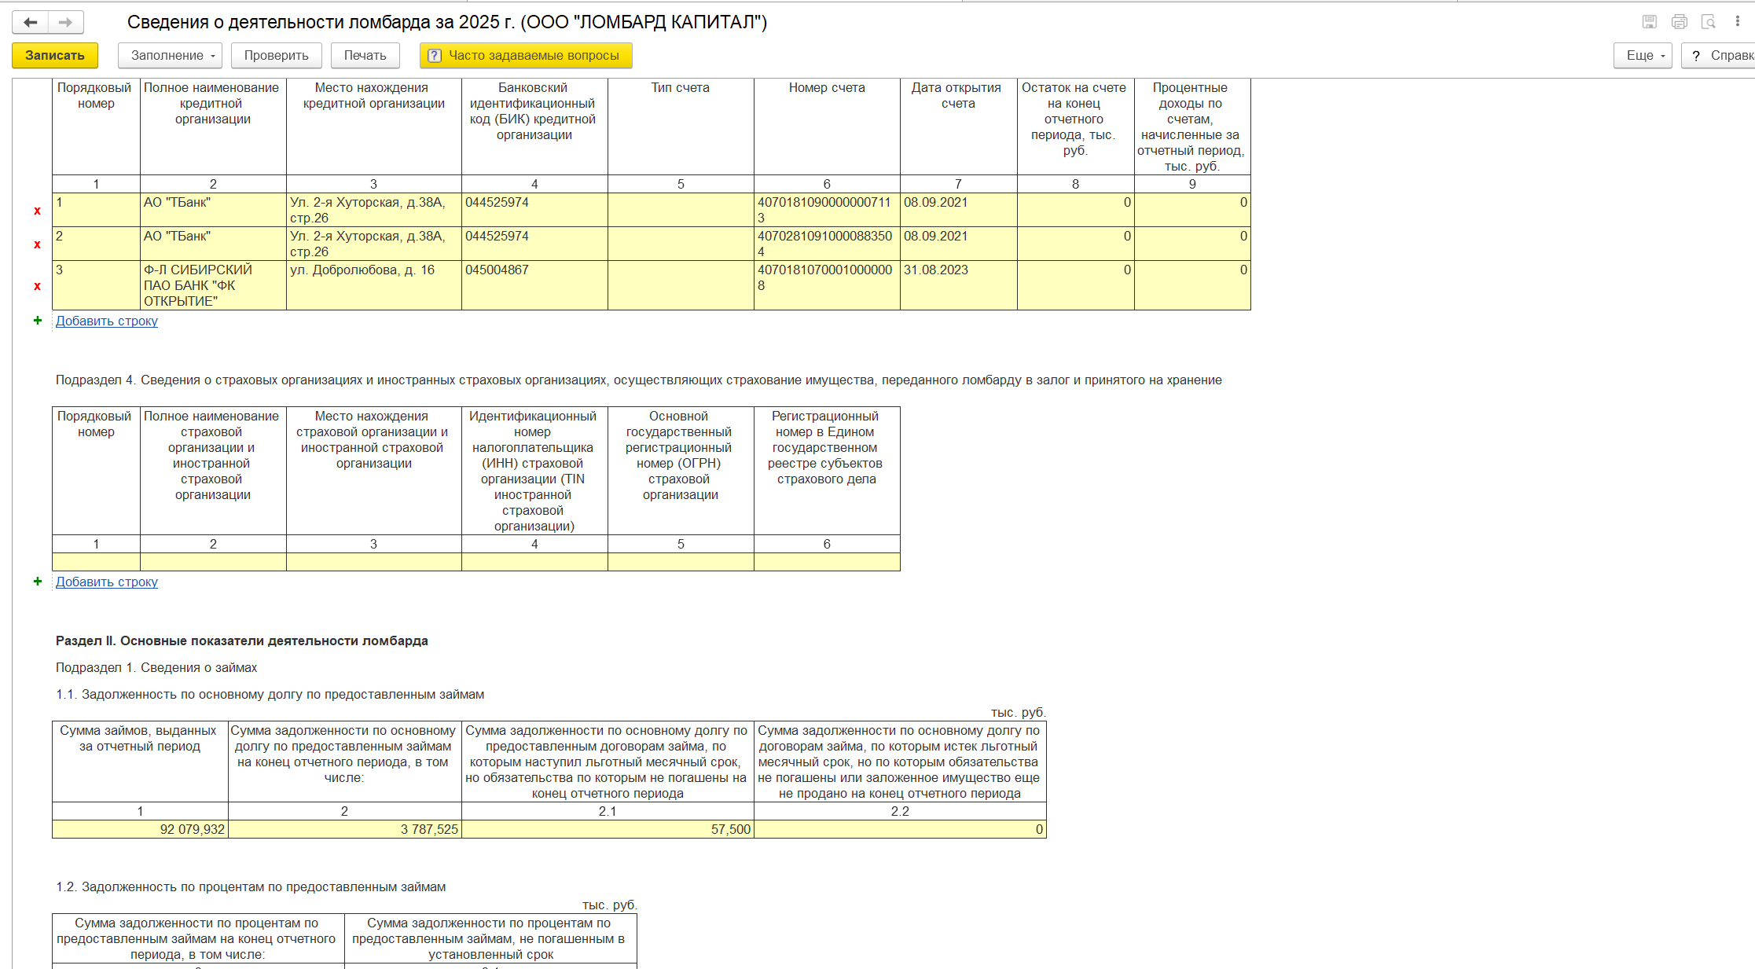Delete Ф-Л СИБИРСКИЙ row with the red X
Screen dimensions: 1755x969
click(x=37, y=286)
